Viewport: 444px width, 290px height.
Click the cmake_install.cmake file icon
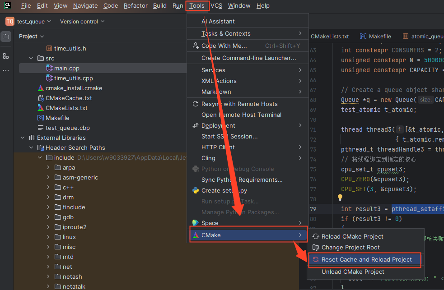(41, 88)
